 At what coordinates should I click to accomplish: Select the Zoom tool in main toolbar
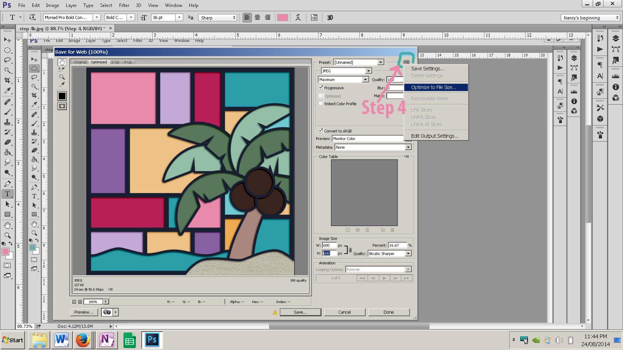pyautogui.click(x=7, y=235)
